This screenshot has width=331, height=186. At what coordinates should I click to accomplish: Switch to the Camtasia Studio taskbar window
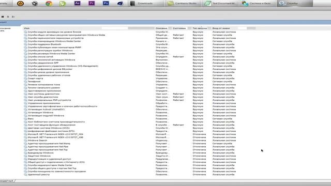183,4
